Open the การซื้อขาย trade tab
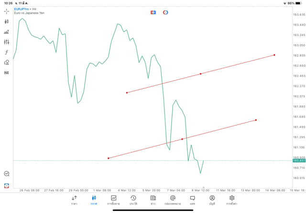The height and width of the screenshot is (213, 306). (x=113, y=200)
